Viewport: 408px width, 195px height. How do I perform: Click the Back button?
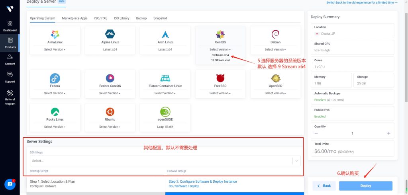pos(324,186)
